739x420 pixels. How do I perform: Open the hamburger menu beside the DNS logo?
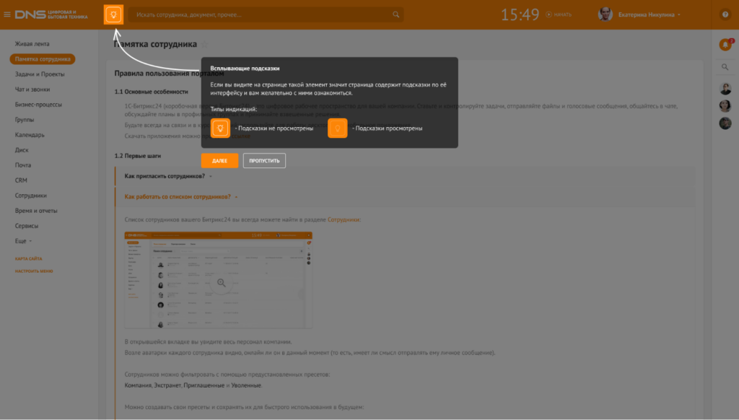(7, 14)
